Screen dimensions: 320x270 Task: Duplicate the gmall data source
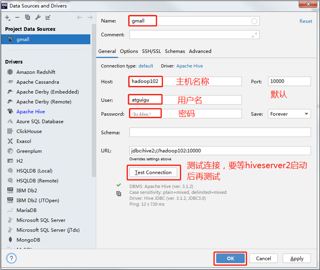[x=28, y=18]
